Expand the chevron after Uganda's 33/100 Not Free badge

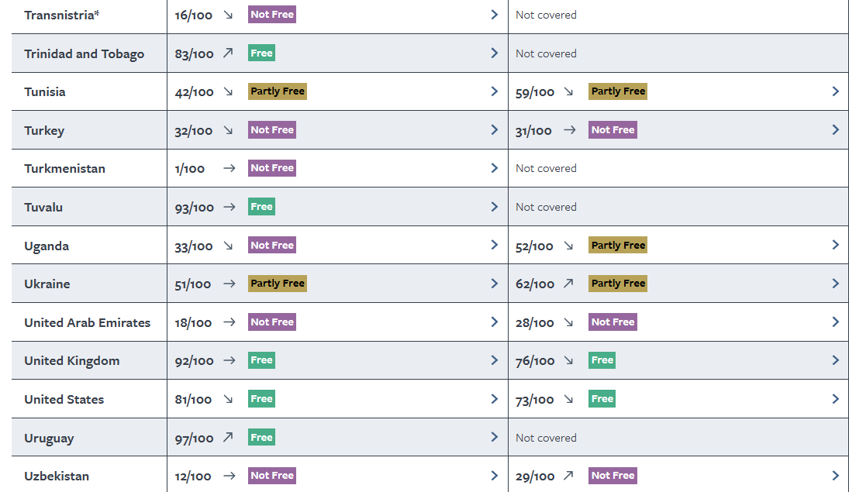point(494,245)
